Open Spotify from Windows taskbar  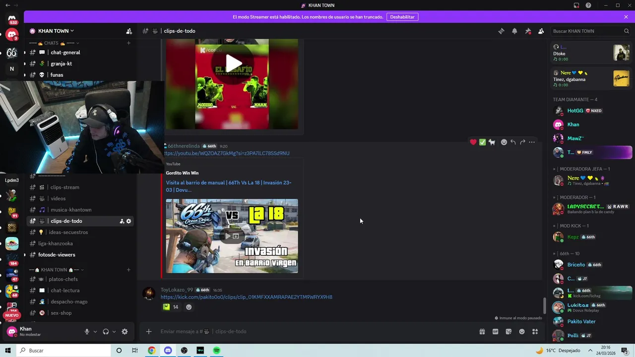click(x=217, y=351)
